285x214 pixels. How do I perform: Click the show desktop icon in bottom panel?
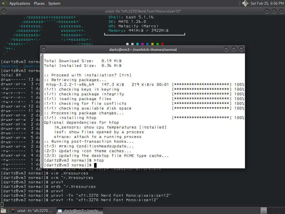[x=3, y=211]
